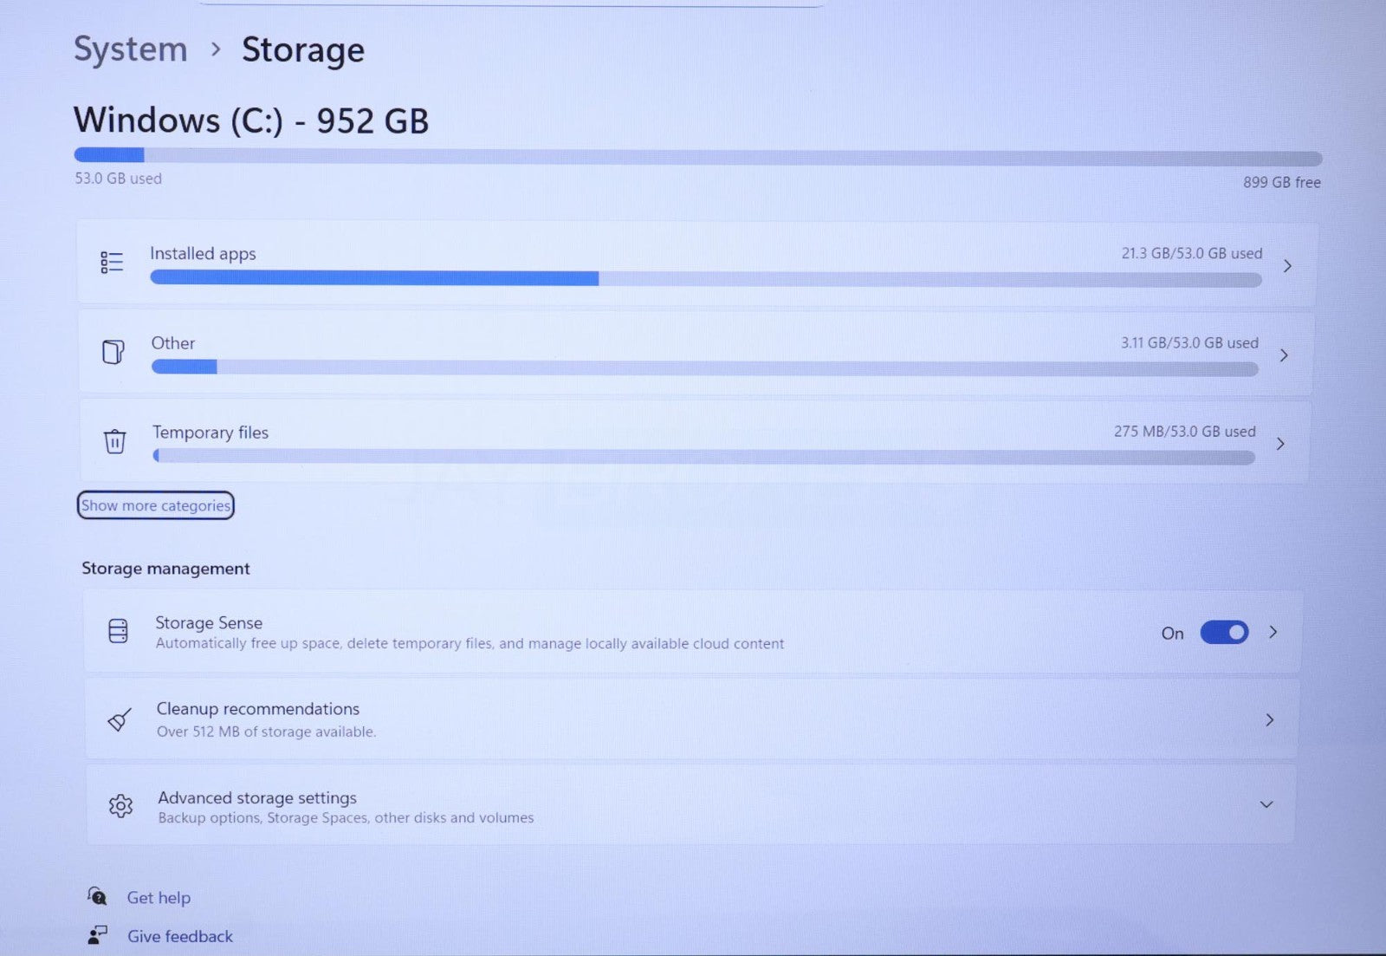Open the Give feedback link
The width and height of the screenshot is (1386, 956).
180,936
